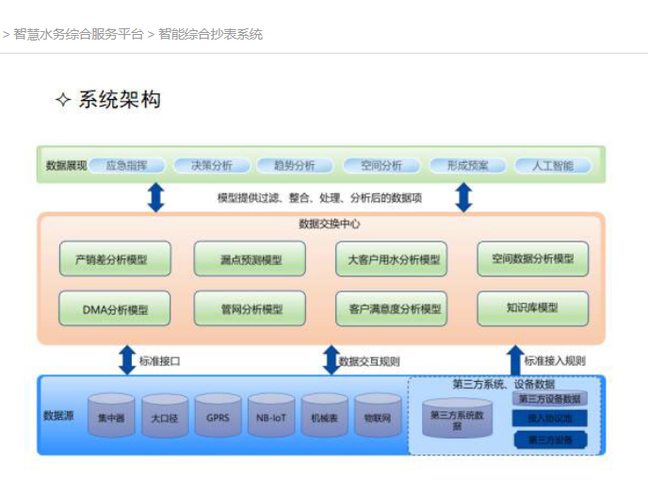Image resolution: width=648 pixels, height=481 pixels.
Task: Click the 数据展现 label
Action: (66, 166)
